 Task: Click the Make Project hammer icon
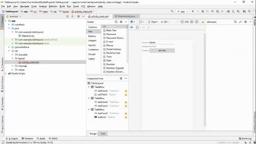pyautogui.click(x=172, y=12)
